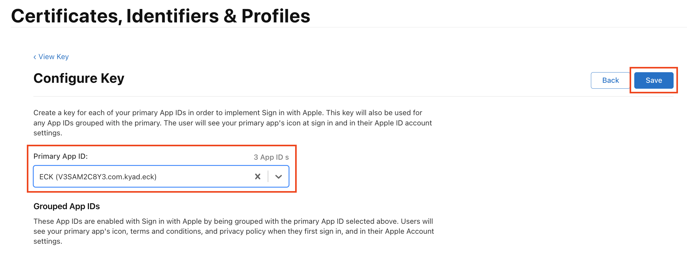This screenshot has height=277, width=687.
Task: Return to the View Key page
Action: 54,57
